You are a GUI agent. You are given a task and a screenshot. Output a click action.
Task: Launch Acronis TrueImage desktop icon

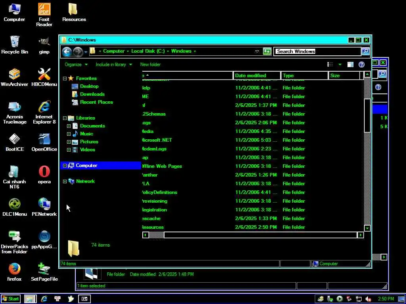tap(15, 113)
